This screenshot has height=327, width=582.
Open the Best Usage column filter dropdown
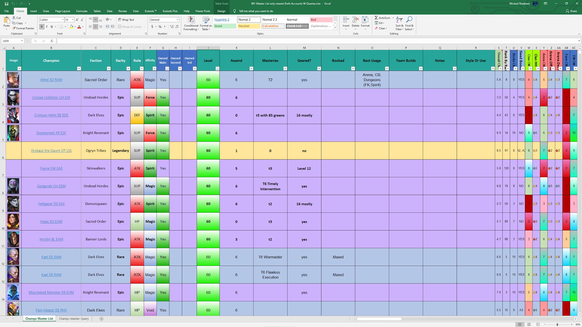tap(387, 68)
